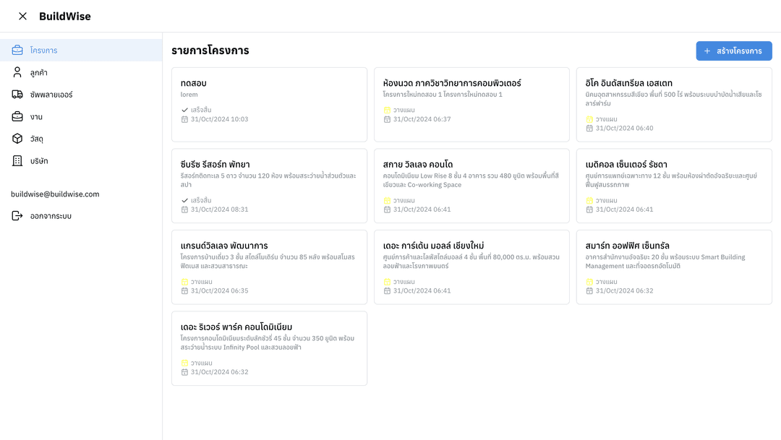This screenshot has width=781, height=440.
Task: Click the person icon for ลูกค้า
Action: pos(17,72)
